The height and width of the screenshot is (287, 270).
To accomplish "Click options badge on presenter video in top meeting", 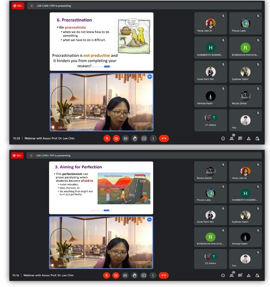I will coord(149,76).
